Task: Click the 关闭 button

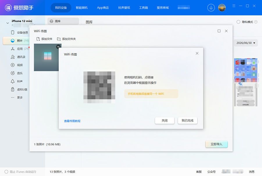Action: [165, 121]
